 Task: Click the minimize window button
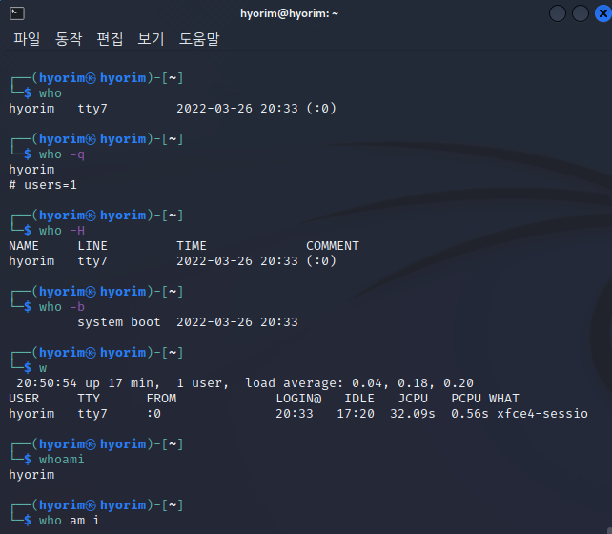(558, 13)
